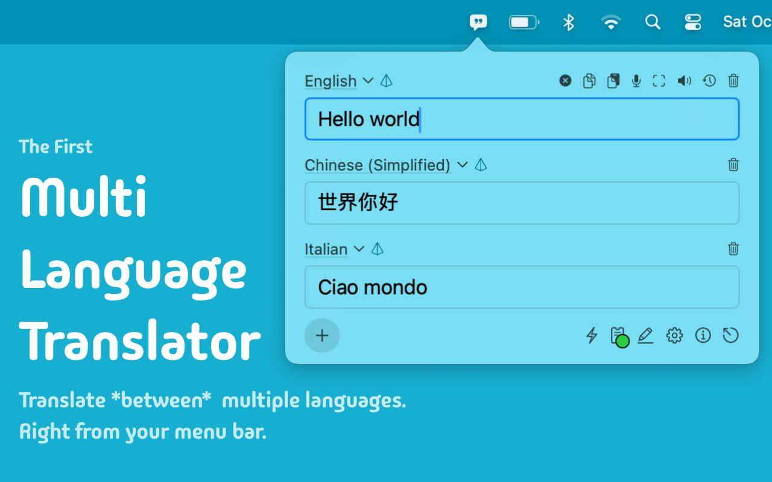Clear the English input text
This screenshot has width=772, height=482.
click(x=565, y=81)
